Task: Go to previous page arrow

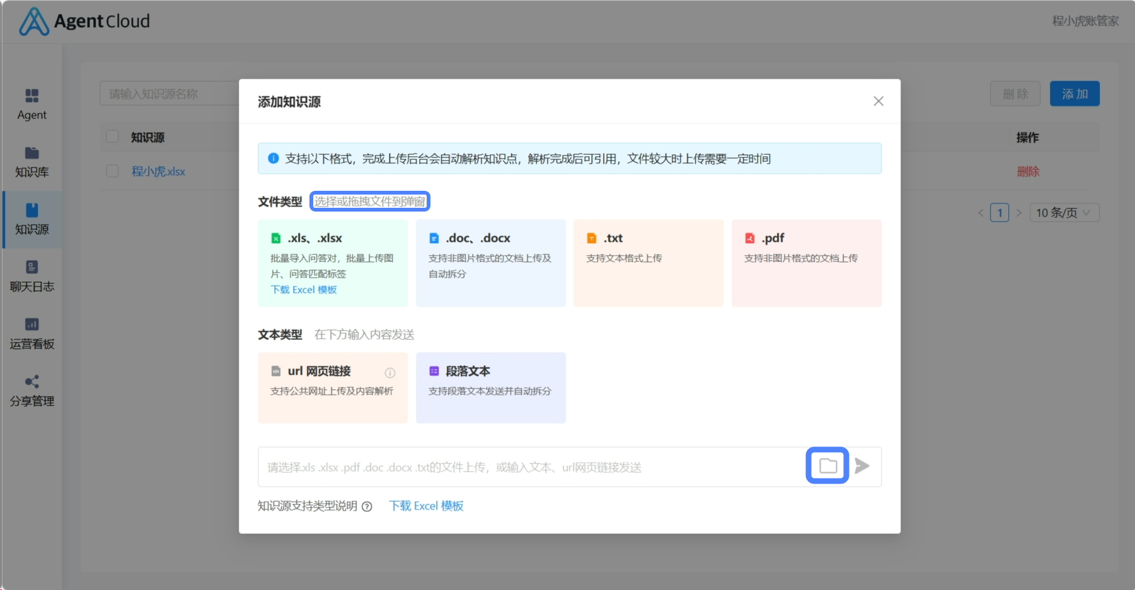Action: pos(981,213)
